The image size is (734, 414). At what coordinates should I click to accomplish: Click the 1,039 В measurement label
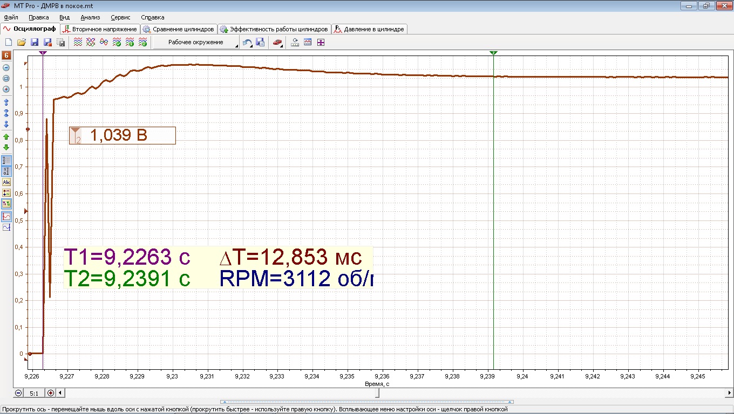[x=123, y=135]
